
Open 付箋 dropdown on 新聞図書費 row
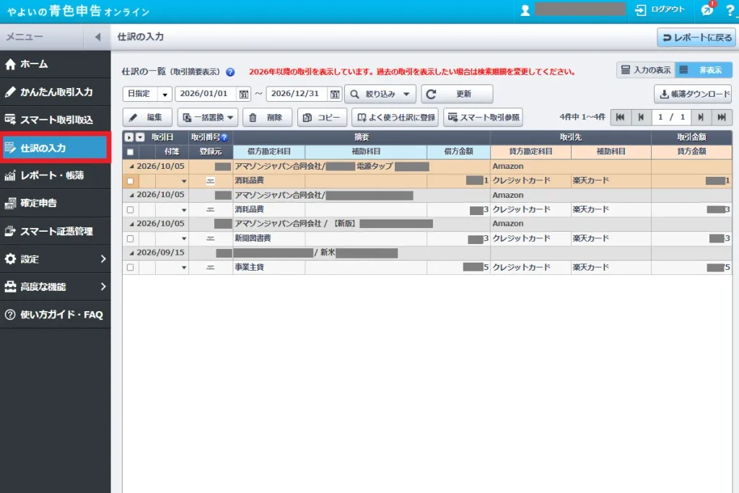point(184,239)
